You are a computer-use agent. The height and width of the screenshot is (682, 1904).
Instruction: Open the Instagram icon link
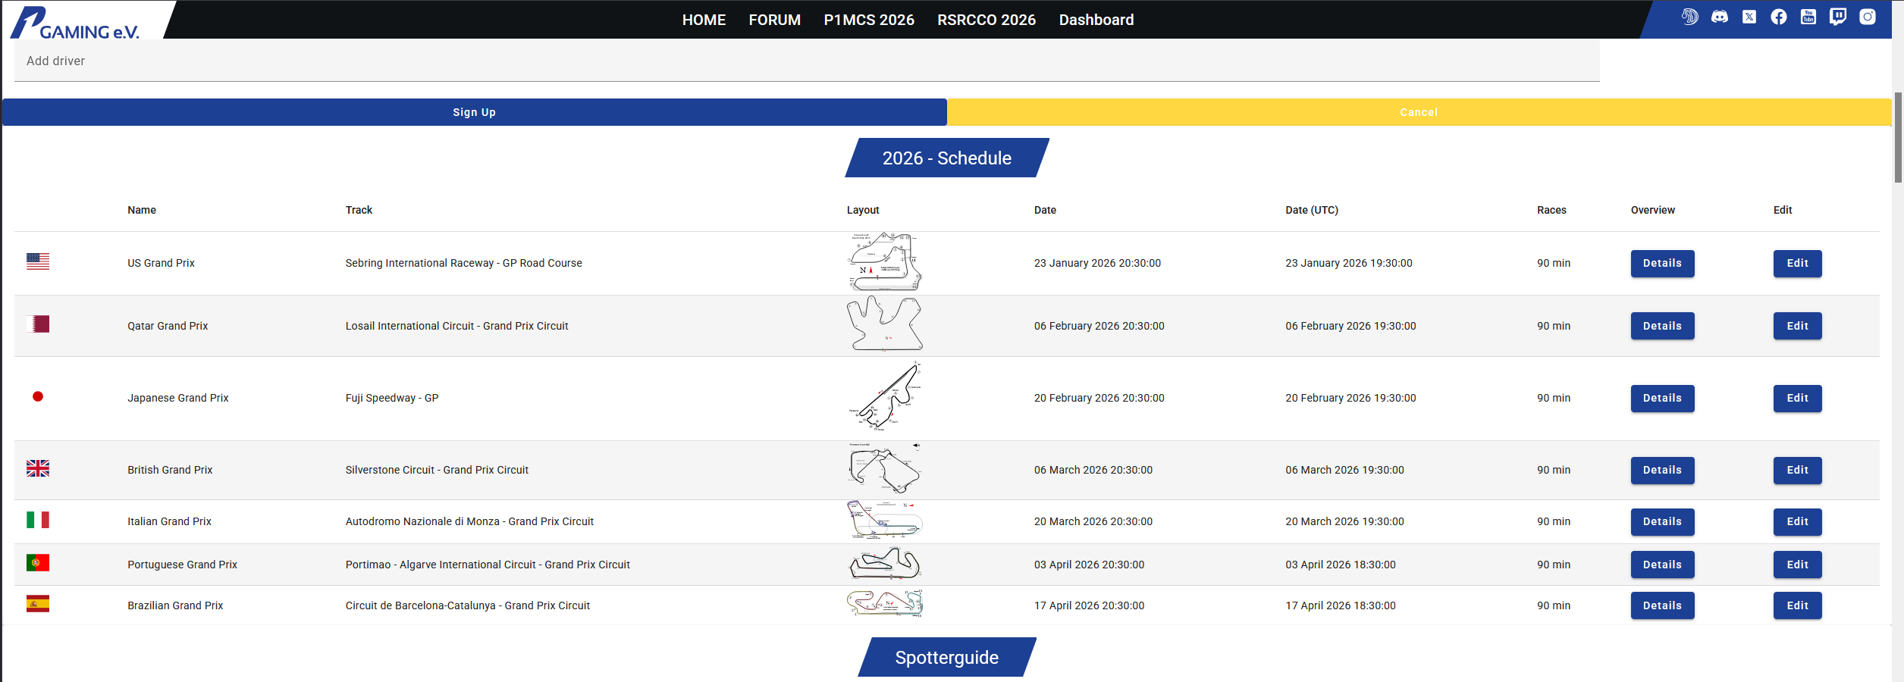click(1867, 17)
